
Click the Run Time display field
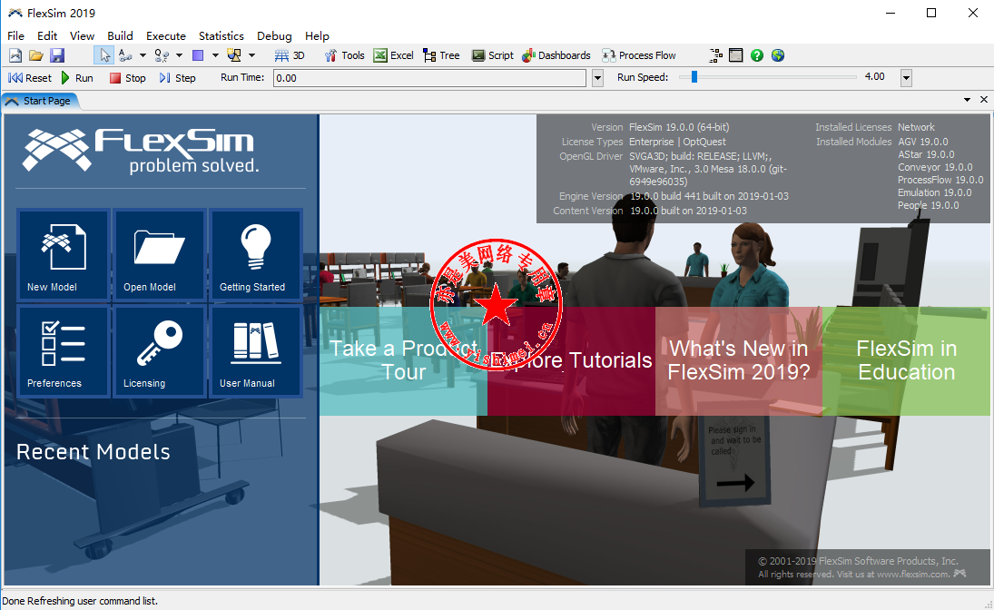[429, 78]
